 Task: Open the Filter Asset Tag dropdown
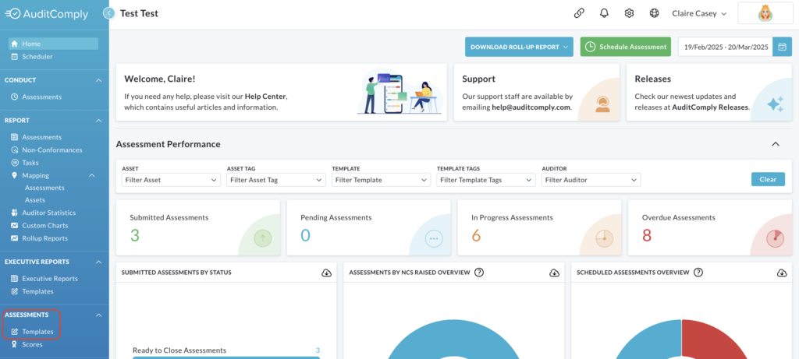tap(275, 179)
